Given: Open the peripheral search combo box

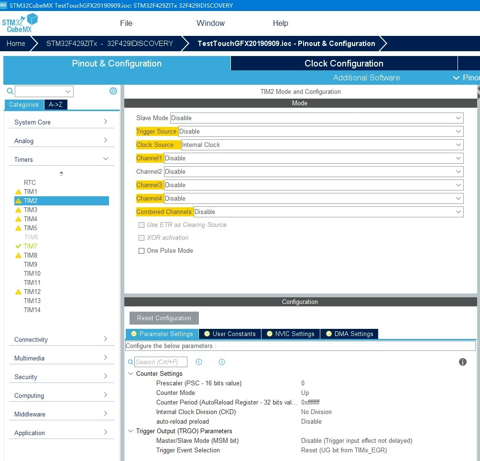Looking at the screenshot, I should tap(44, 91).
